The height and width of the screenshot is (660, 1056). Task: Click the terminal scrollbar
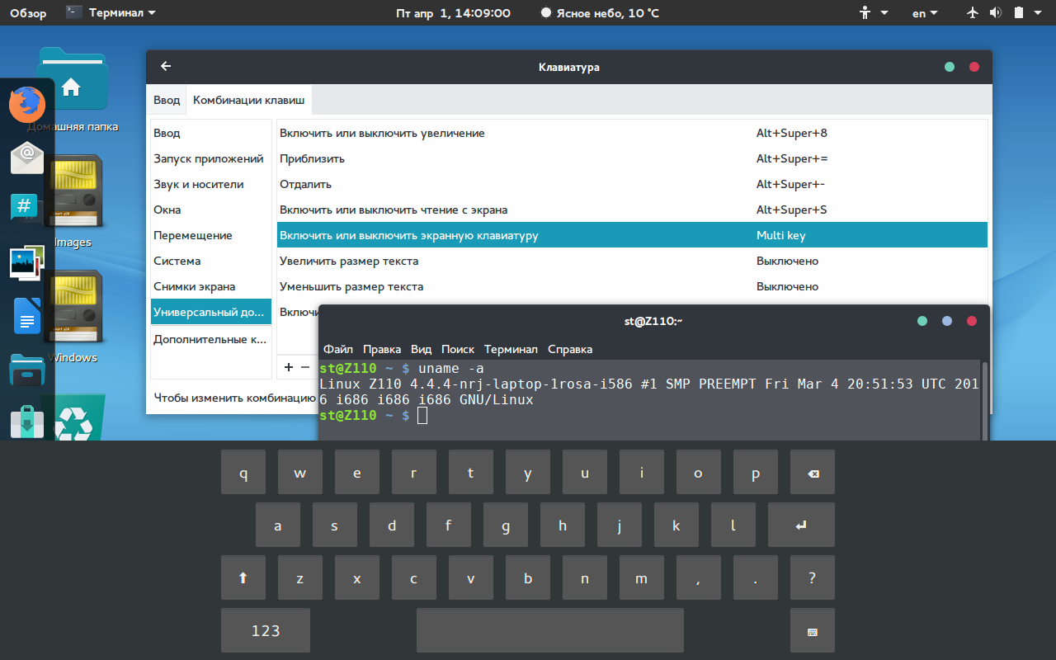[x=984, y=399]
